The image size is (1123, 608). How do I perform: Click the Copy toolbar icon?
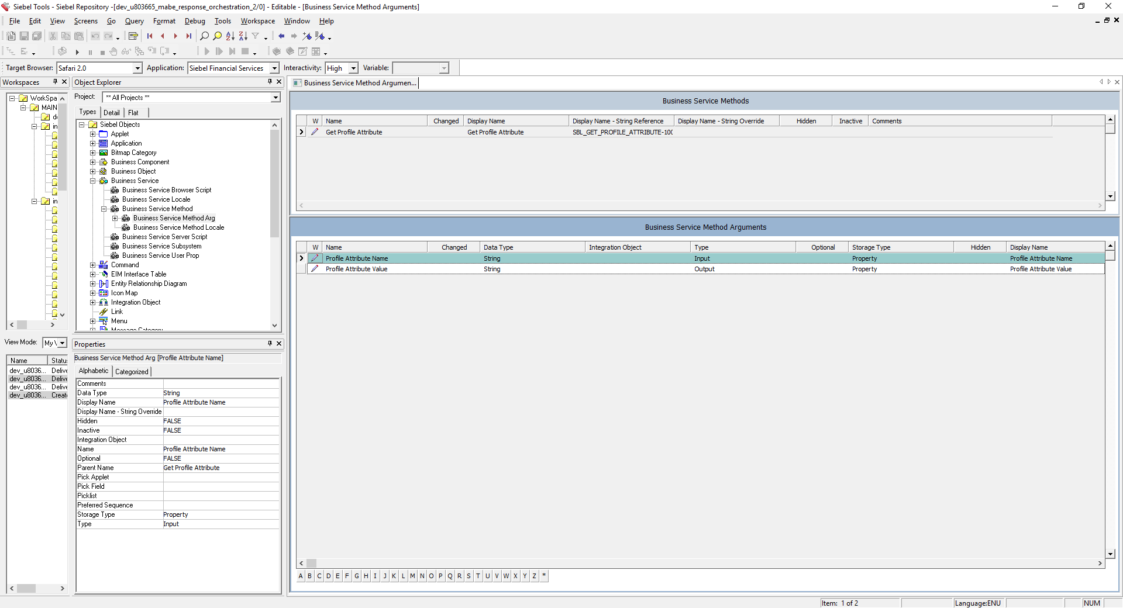point(66,36)
